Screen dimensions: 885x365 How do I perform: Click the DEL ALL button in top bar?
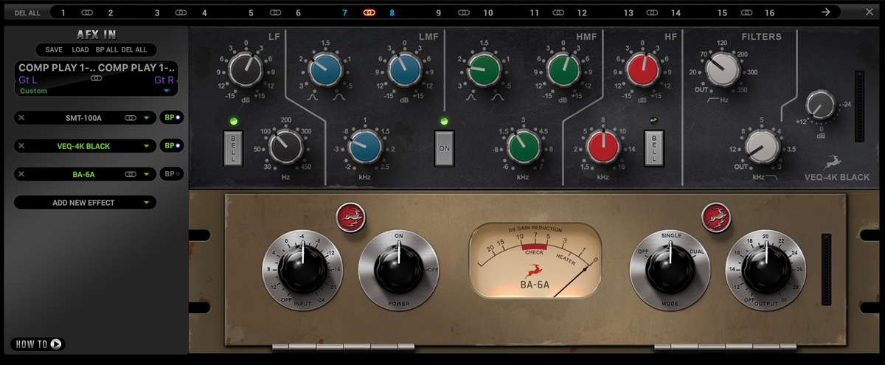(x=26, y=13)
